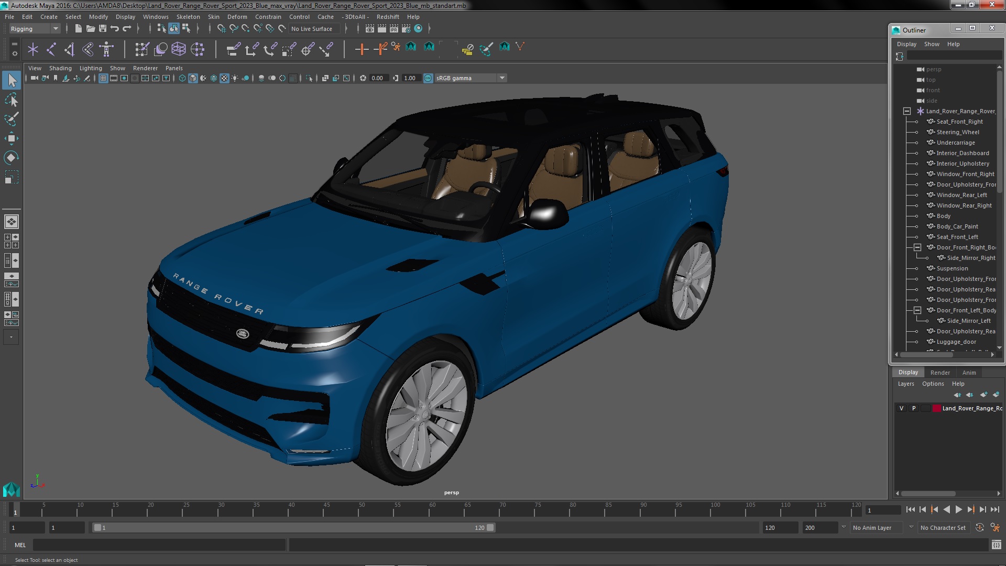Collapse Door_Front_Right_Body node in Outliner
The image size is (1006, 566).
[917, 247]
